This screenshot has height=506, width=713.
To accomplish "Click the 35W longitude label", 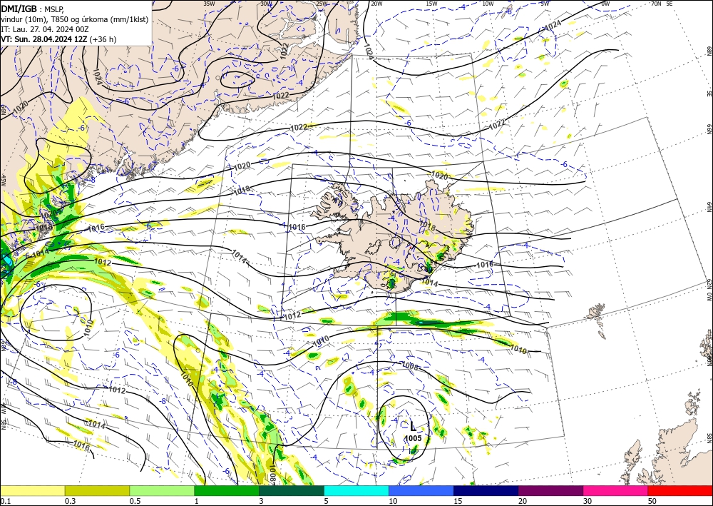I will (x=209, y=4).
